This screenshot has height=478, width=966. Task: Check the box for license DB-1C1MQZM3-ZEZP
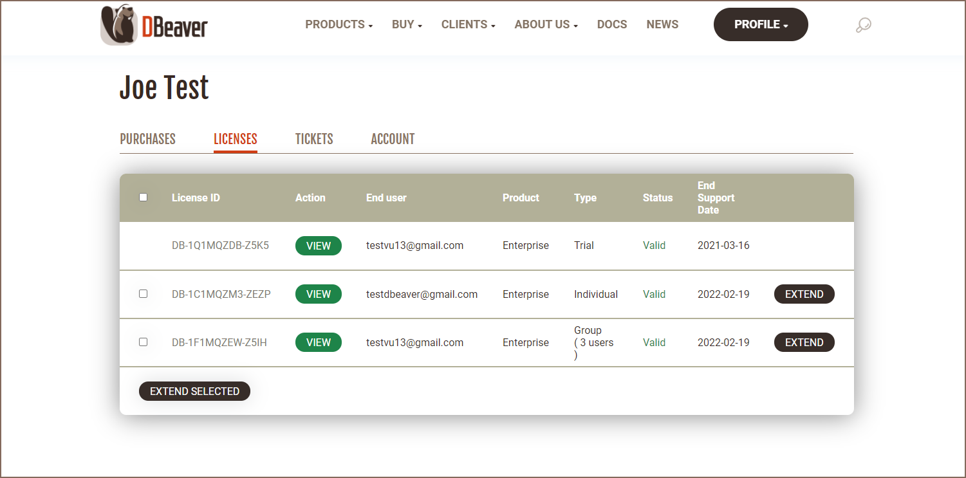coord(144,293)
